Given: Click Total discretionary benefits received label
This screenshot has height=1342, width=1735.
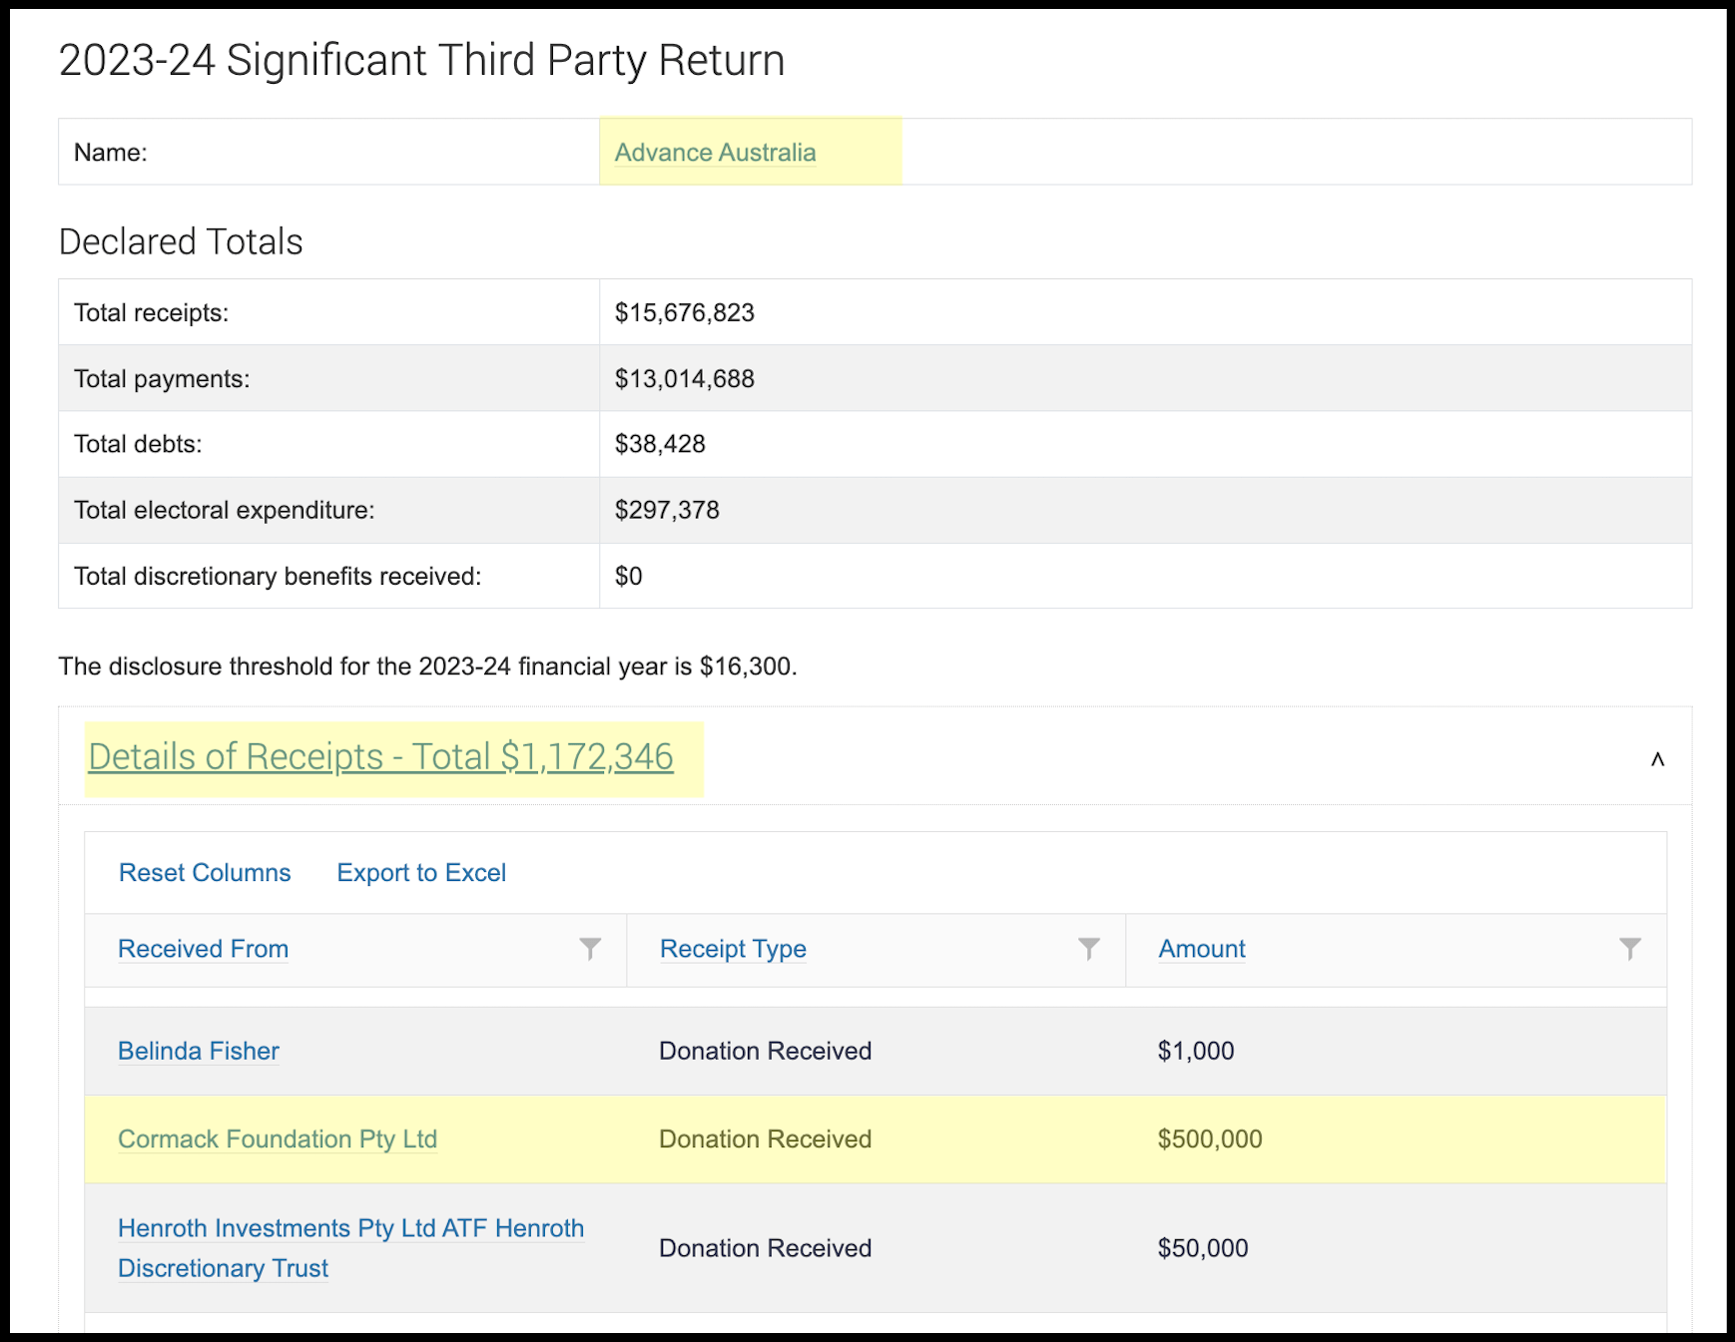Looking at the screenshot, I should (x=278, y=576).
